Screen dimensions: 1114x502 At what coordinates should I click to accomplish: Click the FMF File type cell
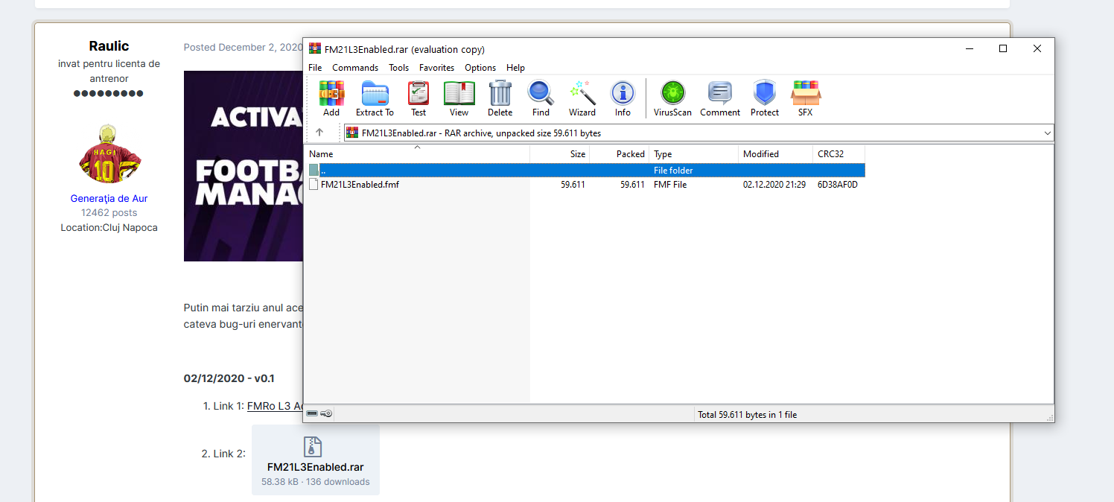[x=670, y=185]
